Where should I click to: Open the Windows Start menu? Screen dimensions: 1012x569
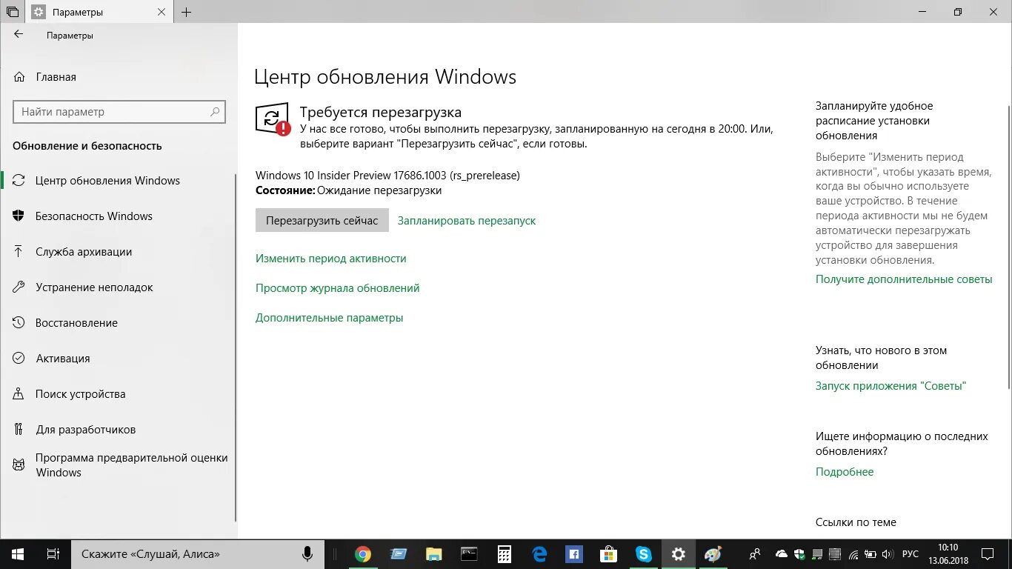click(x=18, y=554)
